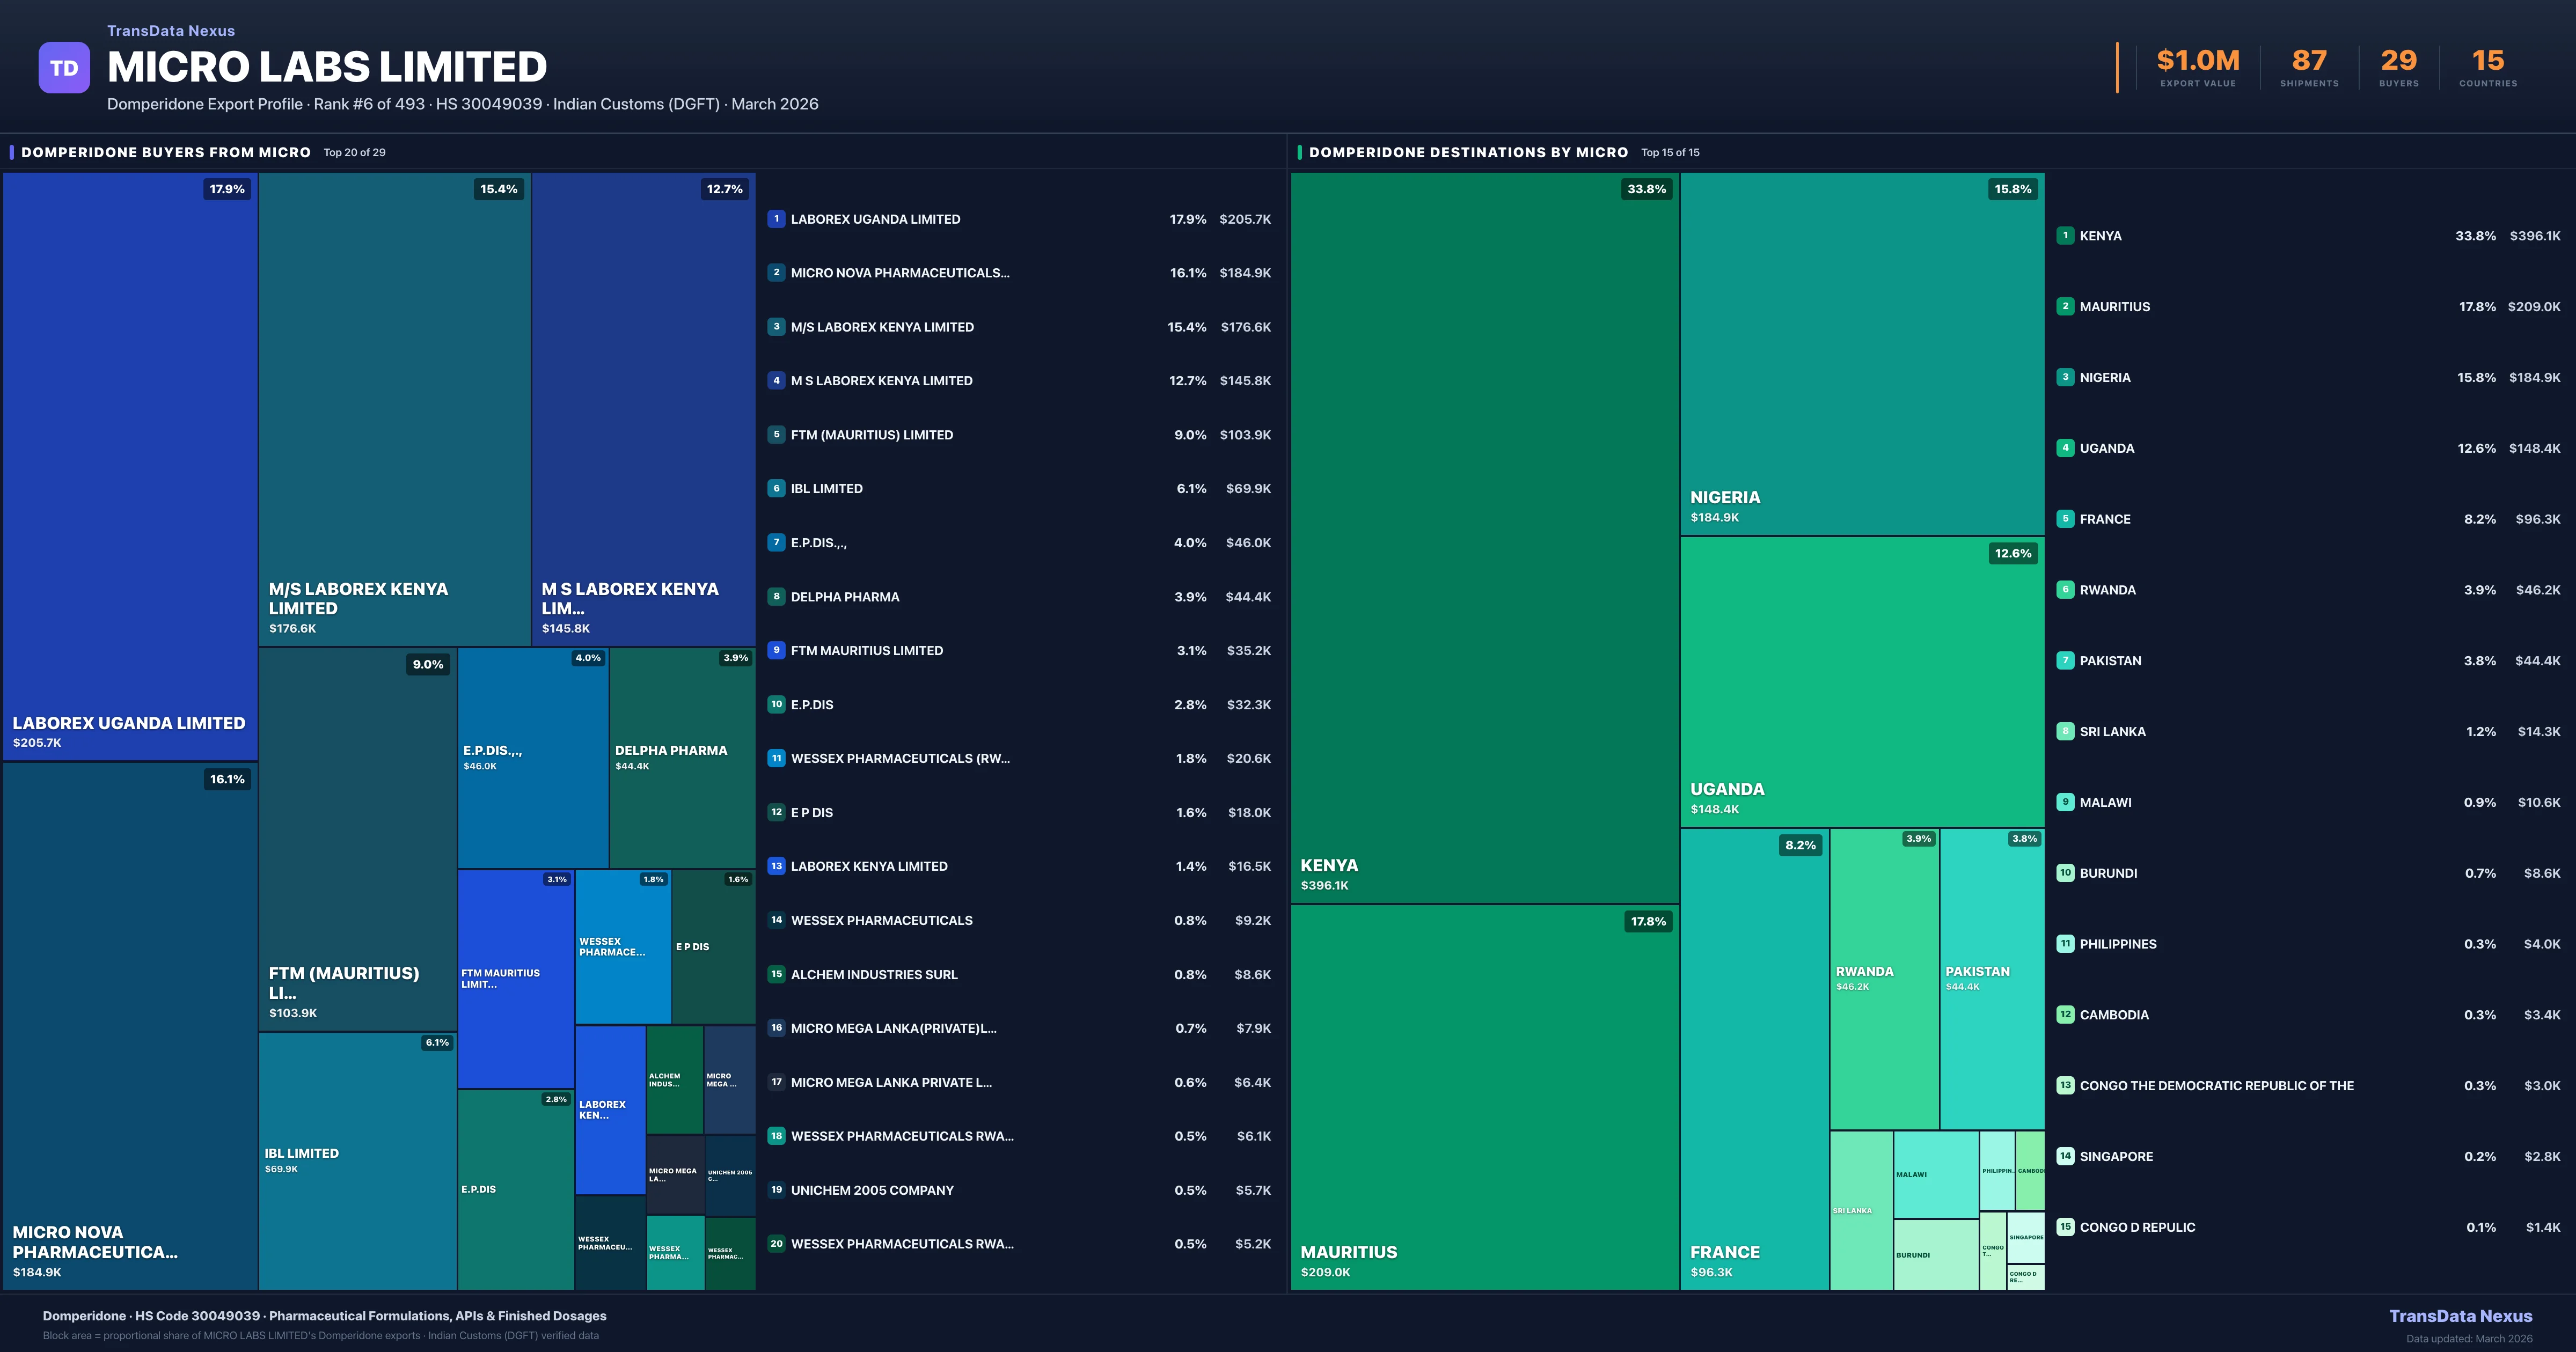Open the Micro Nova Pharmaceuticals list entry
The image size is (2576, 1352).
[900, 273]
